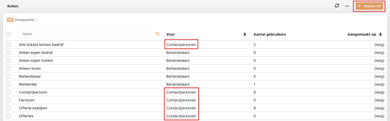
Task: Click the Nieuwe rol button
Action: 369,6
